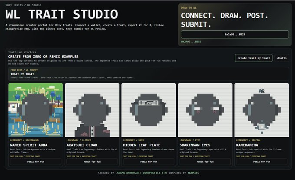The image size is (295, 180).
Task: Select the Sharingan Eyes thumbnail image
Action: tap(205, 110)
